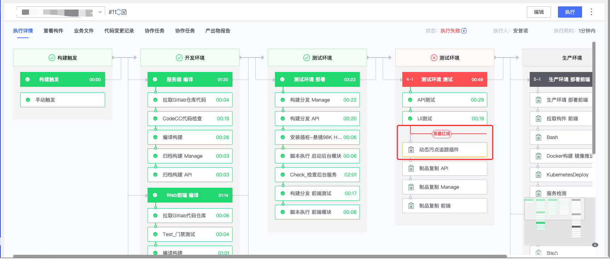Click the horizontal scrollbar at the bottom
The width and height of the screenshot is (610, 259).
260,256
